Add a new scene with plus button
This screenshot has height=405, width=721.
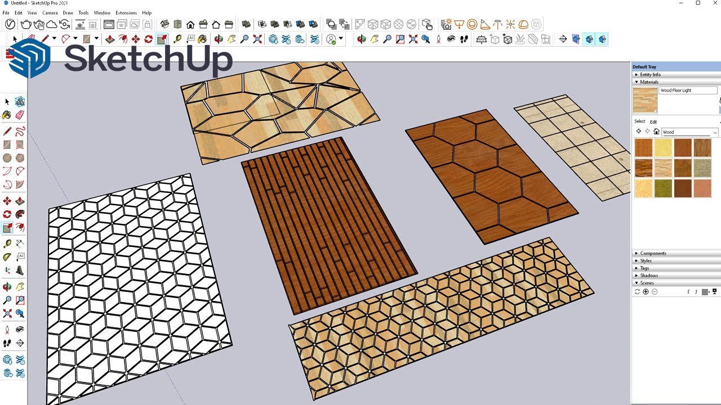(646, 291)
